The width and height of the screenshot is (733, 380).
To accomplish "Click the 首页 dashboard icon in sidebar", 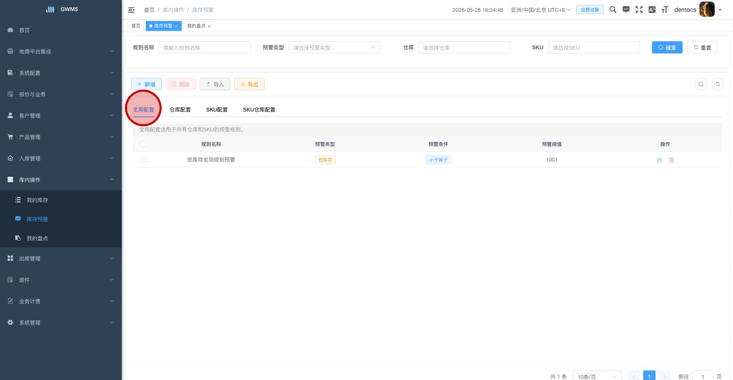I will pyautogui.click(x=10, y=30).
